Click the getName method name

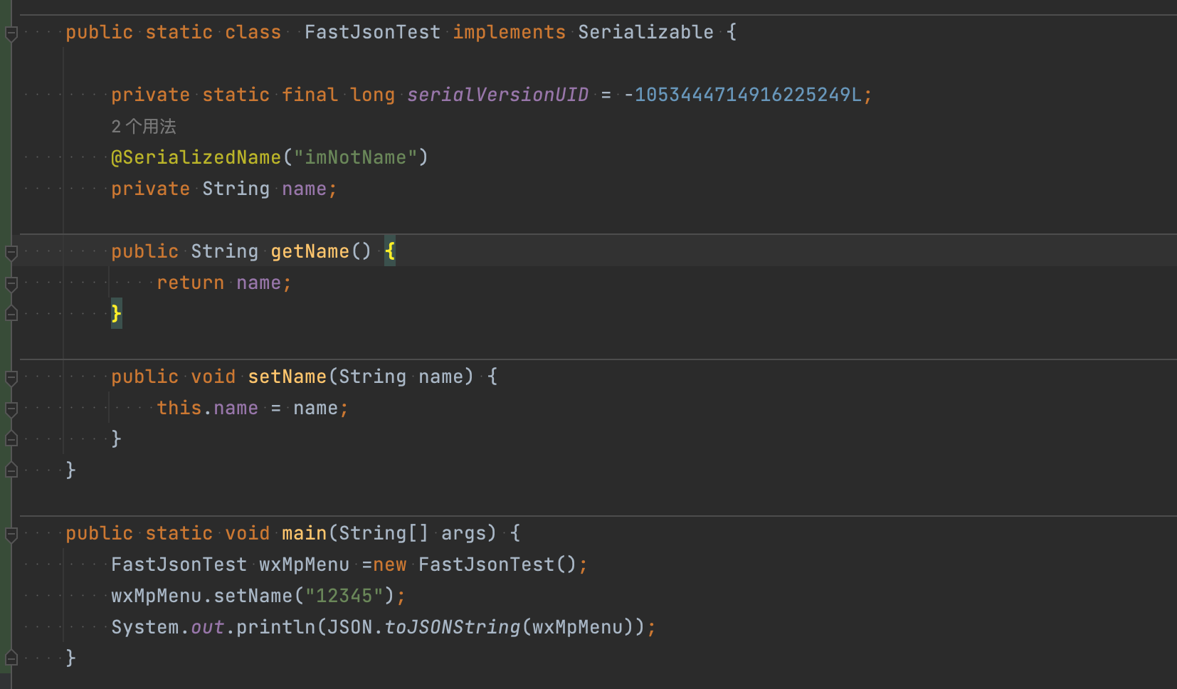pyautogui.click(x=310, y=251)
